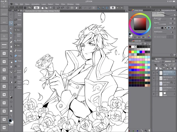Show hidden Layer 2 via visibility box
Image resolution: width=177 pixels, height=132 pixels.
[x=154, y=84]
